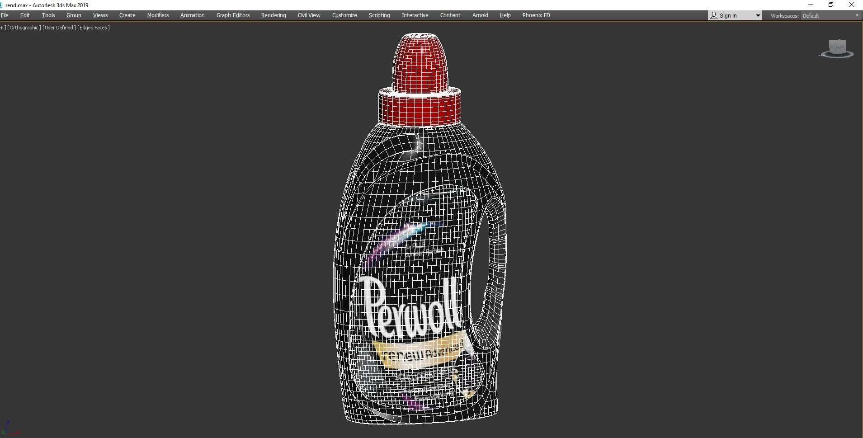
Task: Click the viewport plus [+] general menu label
Action: (x=3, y=28)
